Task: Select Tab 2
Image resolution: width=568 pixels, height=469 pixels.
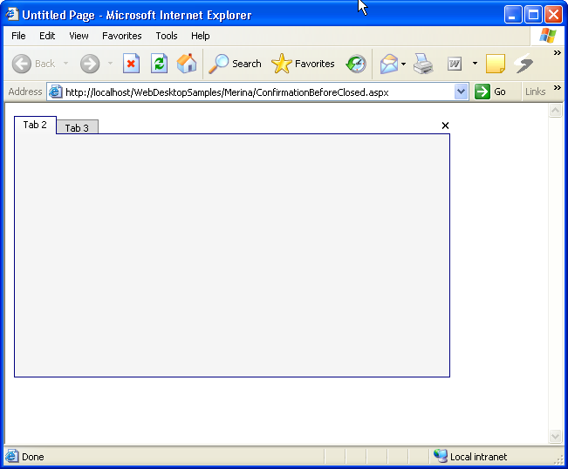Action: pyautogui.click(x=35, y=126)
